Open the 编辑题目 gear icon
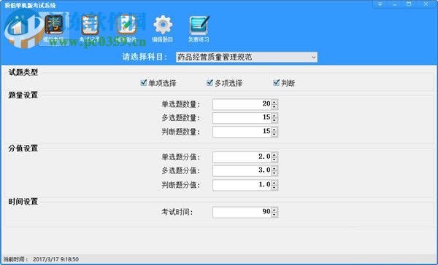 point(163,28)
